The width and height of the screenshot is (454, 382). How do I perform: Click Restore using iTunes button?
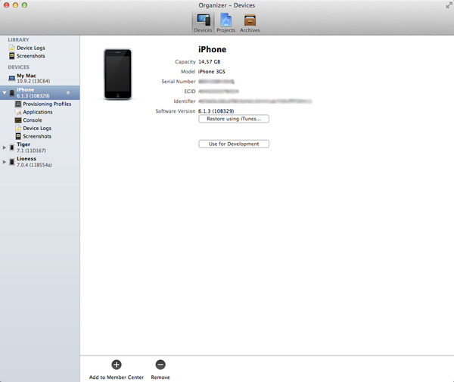(234, 119)
